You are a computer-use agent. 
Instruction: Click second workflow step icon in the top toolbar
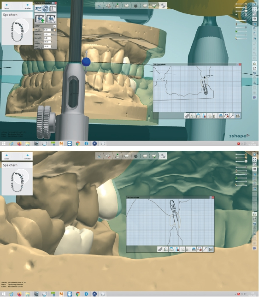(108, 6)
